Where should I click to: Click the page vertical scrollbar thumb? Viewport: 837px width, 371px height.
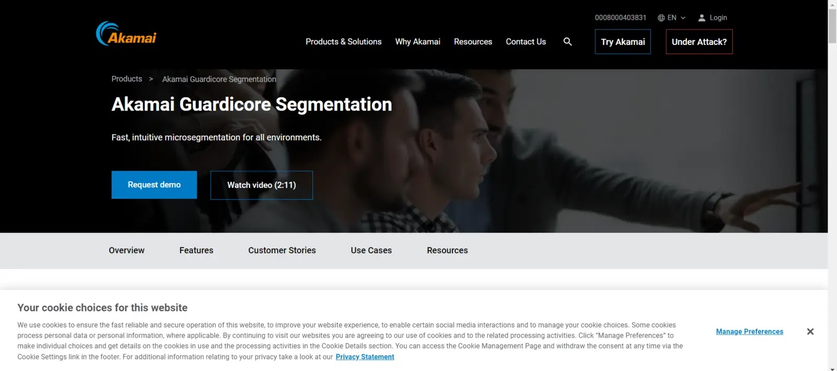[x=832, y=26]
